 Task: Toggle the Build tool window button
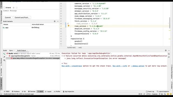(40, 92)
